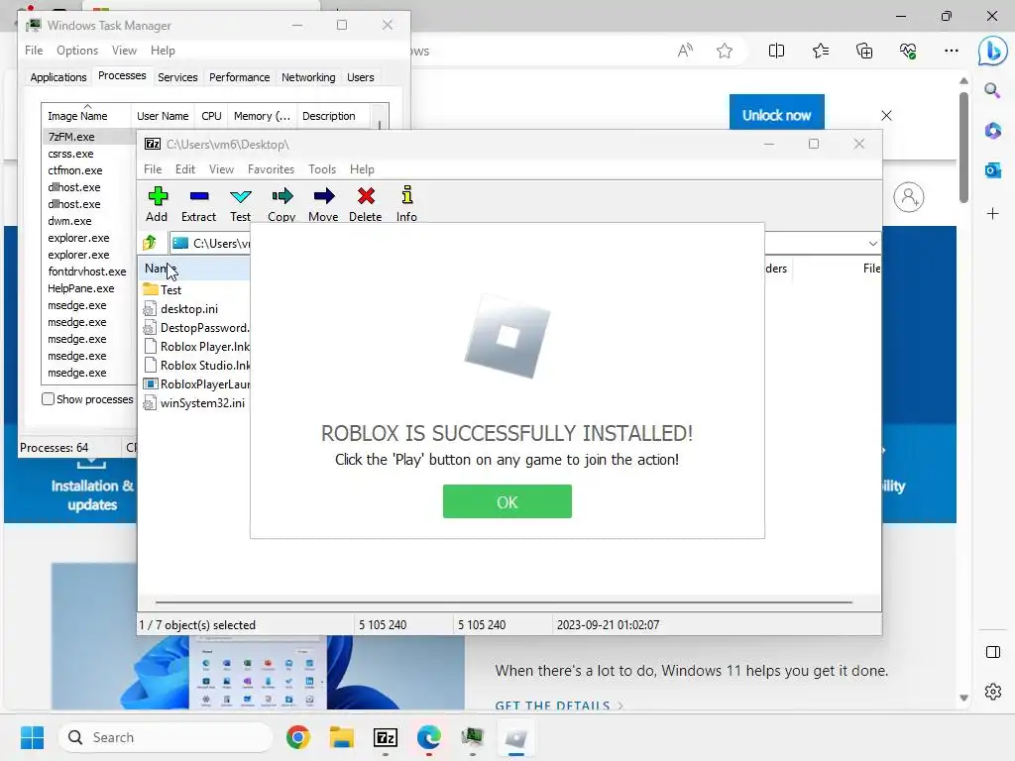
Task: Switch to Applications tab in Task Manager
Action: click(x=58, y=77)
